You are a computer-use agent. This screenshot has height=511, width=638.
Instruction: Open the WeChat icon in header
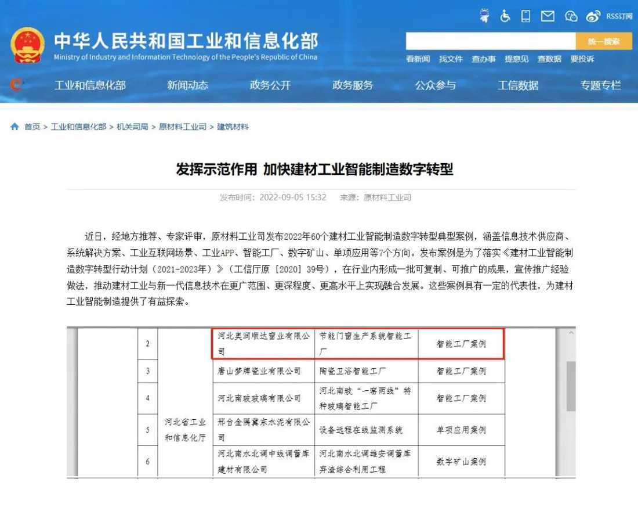[x=571, y=16]
